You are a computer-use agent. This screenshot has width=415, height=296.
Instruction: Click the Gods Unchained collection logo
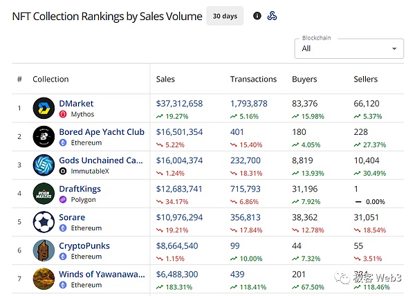click(44, 165)
